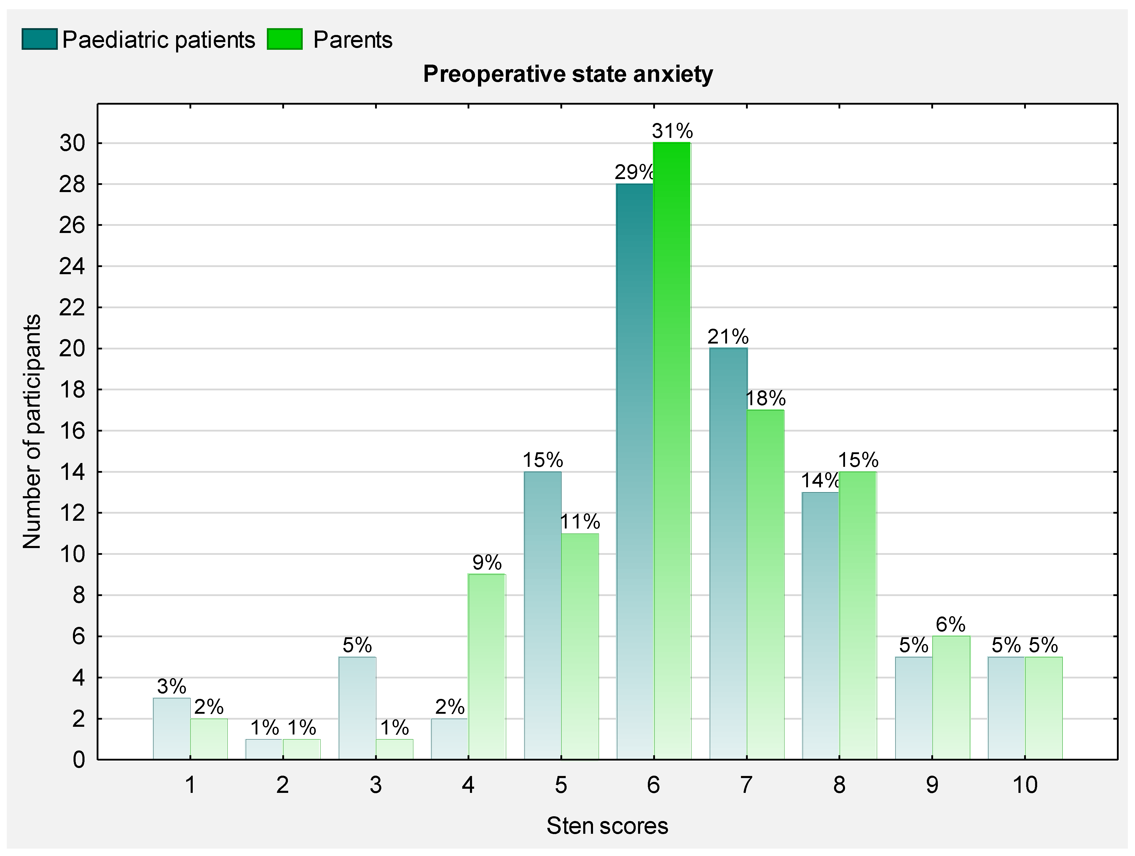Click the "Sten scores" x-axis title

(x=607, y=826)
